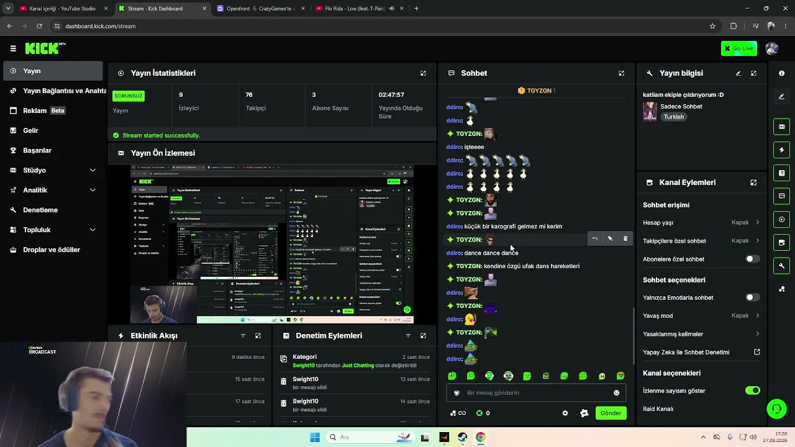Open the filter menu in Denetim Eylemleri
Screen dimensions: 795x447
click(x=408, y=336)
